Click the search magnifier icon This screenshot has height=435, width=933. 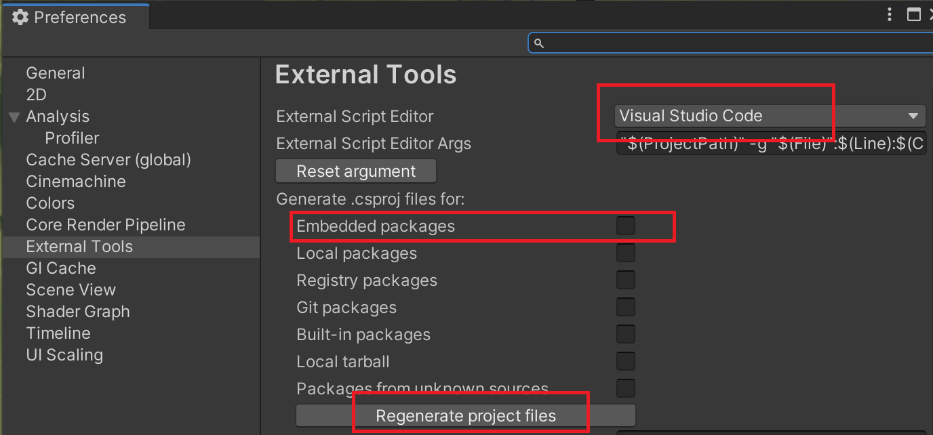point(539,43)
